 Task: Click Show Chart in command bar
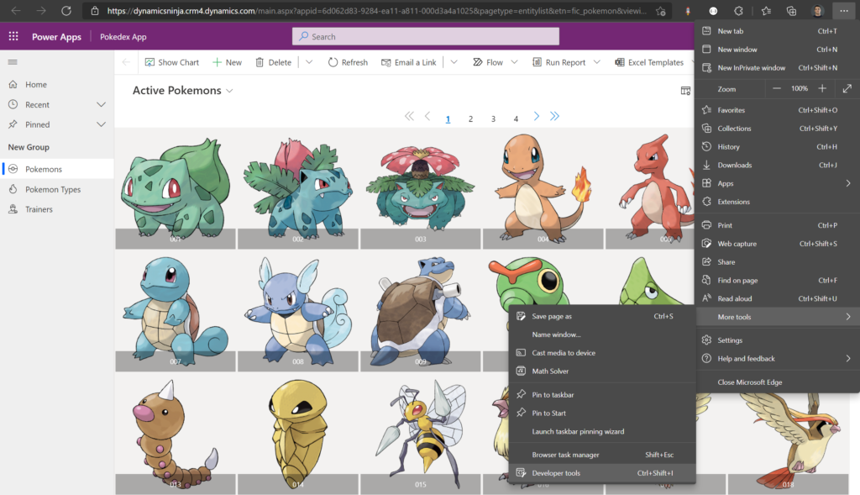pyautogui.click(x=171, y=62)
